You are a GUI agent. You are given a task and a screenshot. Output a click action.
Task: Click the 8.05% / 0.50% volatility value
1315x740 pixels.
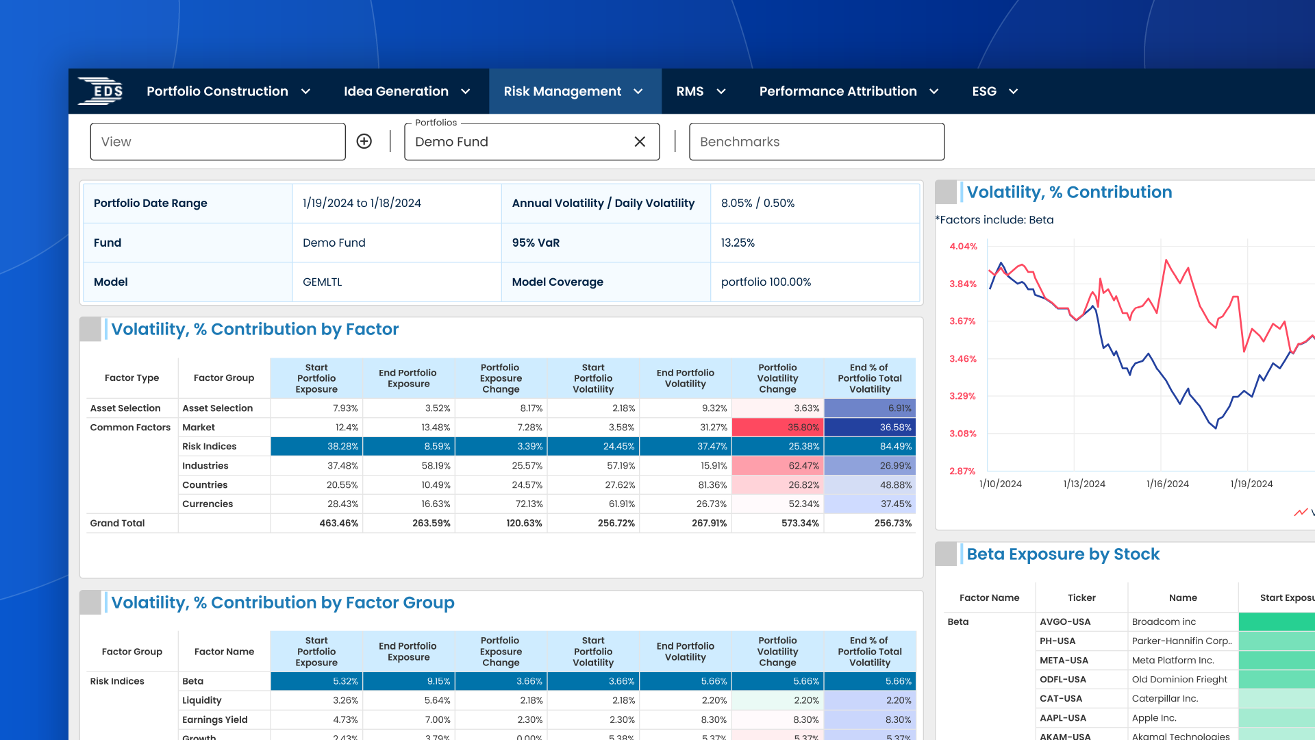point(757,203)
